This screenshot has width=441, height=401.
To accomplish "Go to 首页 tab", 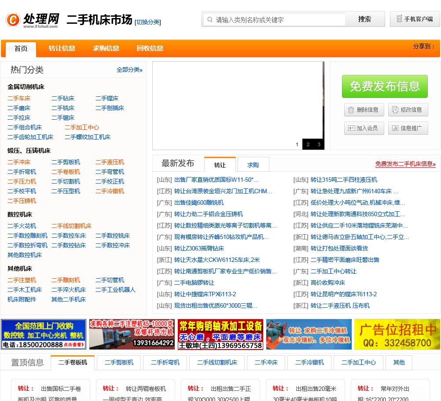I will pos(21,49).
